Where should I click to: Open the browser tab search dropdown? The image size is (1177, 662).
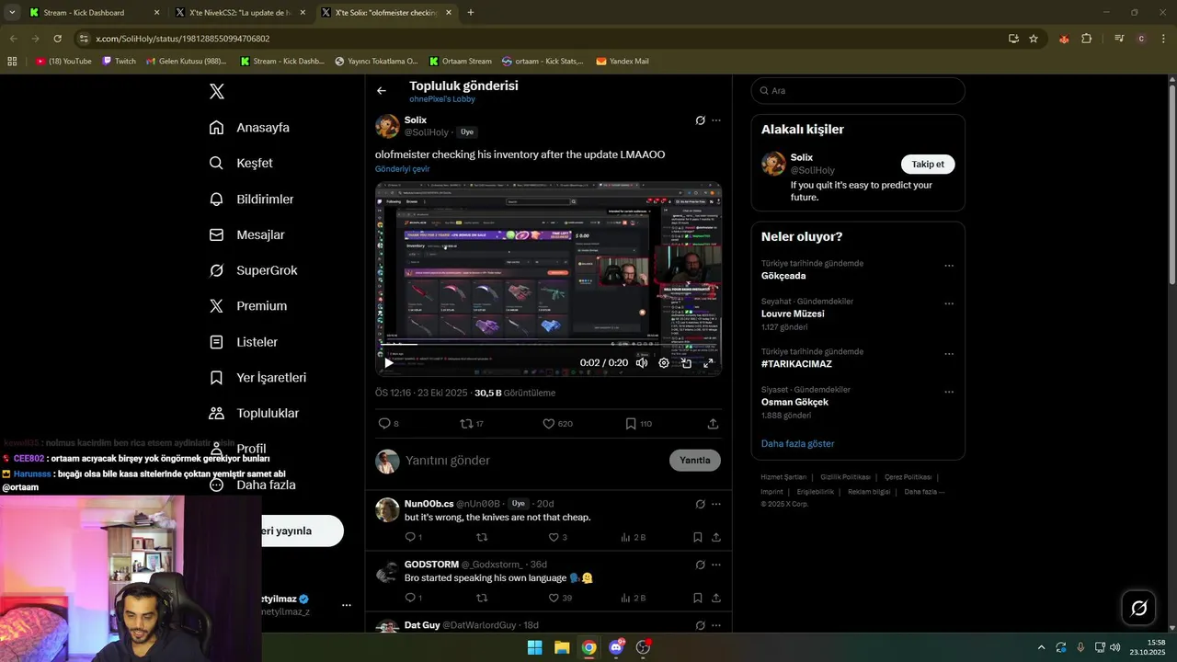coord(12,13)
